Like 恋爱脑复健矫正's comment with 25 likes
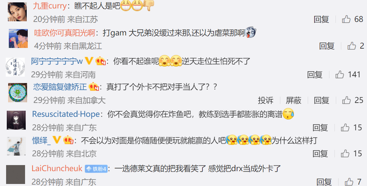 pyautogui.click(x=346, y=100)
